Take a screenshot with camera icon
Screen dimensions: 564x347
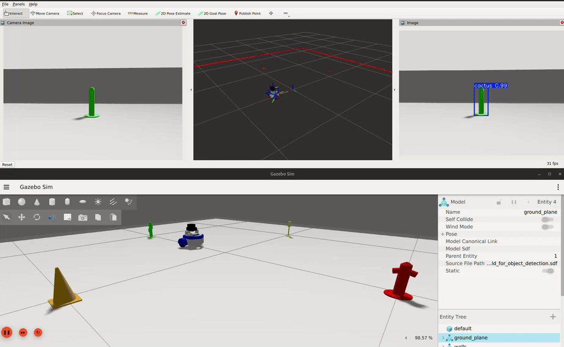(x=82, y=218)
